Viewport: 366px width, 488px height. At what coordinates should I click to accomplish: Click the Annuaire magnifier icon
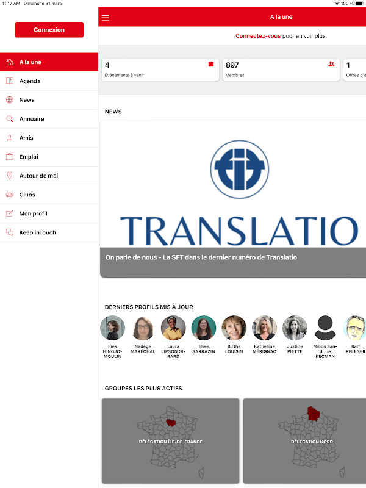(10, 119)
